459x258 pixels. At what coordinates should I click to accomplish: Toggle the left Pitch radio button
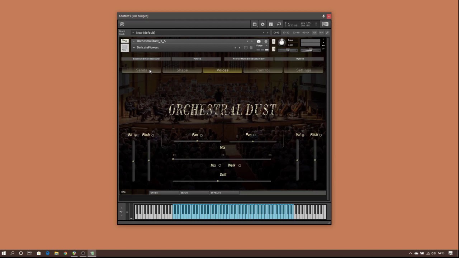pyautogui.click(x=152, y=135)
